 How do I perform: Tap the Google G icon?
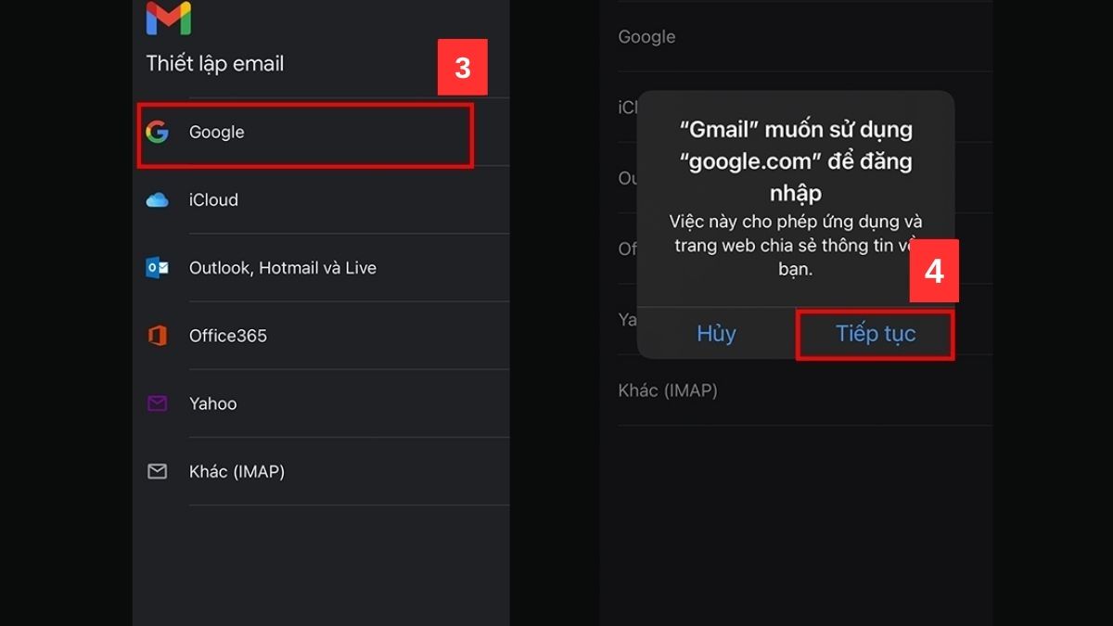(158, 133)
